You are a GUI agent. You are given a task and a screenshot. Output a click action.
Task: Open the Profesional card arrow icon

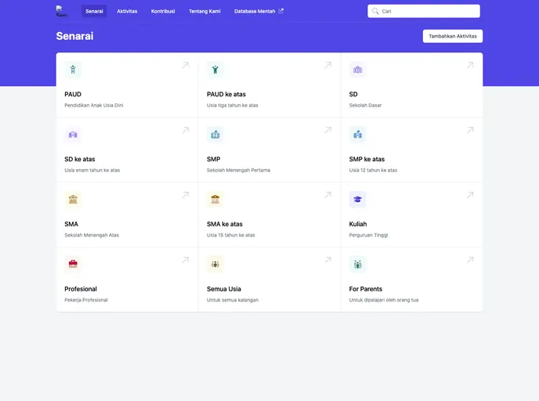pyautogui.click(x=186, y=260)
